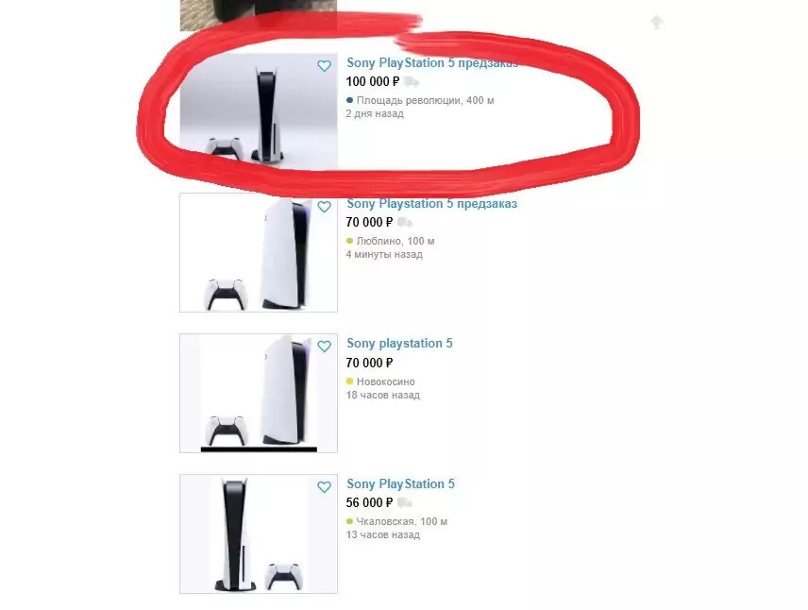
Task: Click delivery truck icon beside 56 000 ₽
Action: click(405, 502)
